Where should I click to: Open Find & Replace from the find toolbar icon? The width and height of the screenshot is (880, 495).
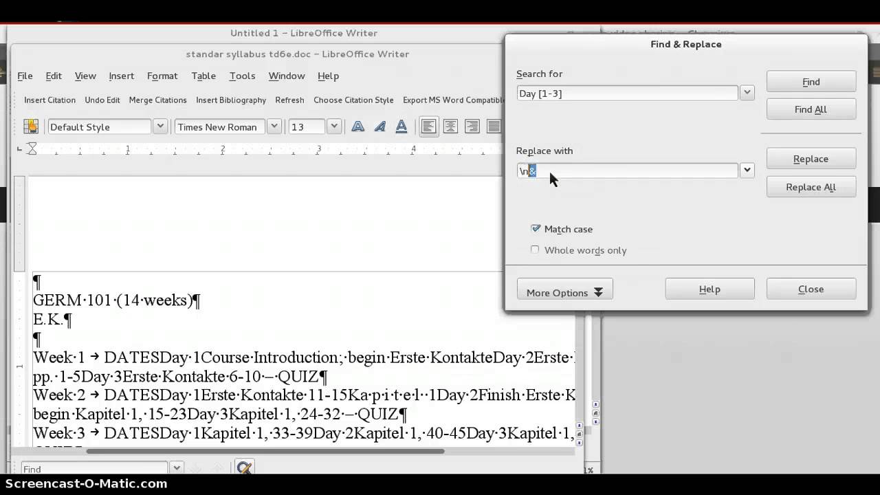[243, 468]
